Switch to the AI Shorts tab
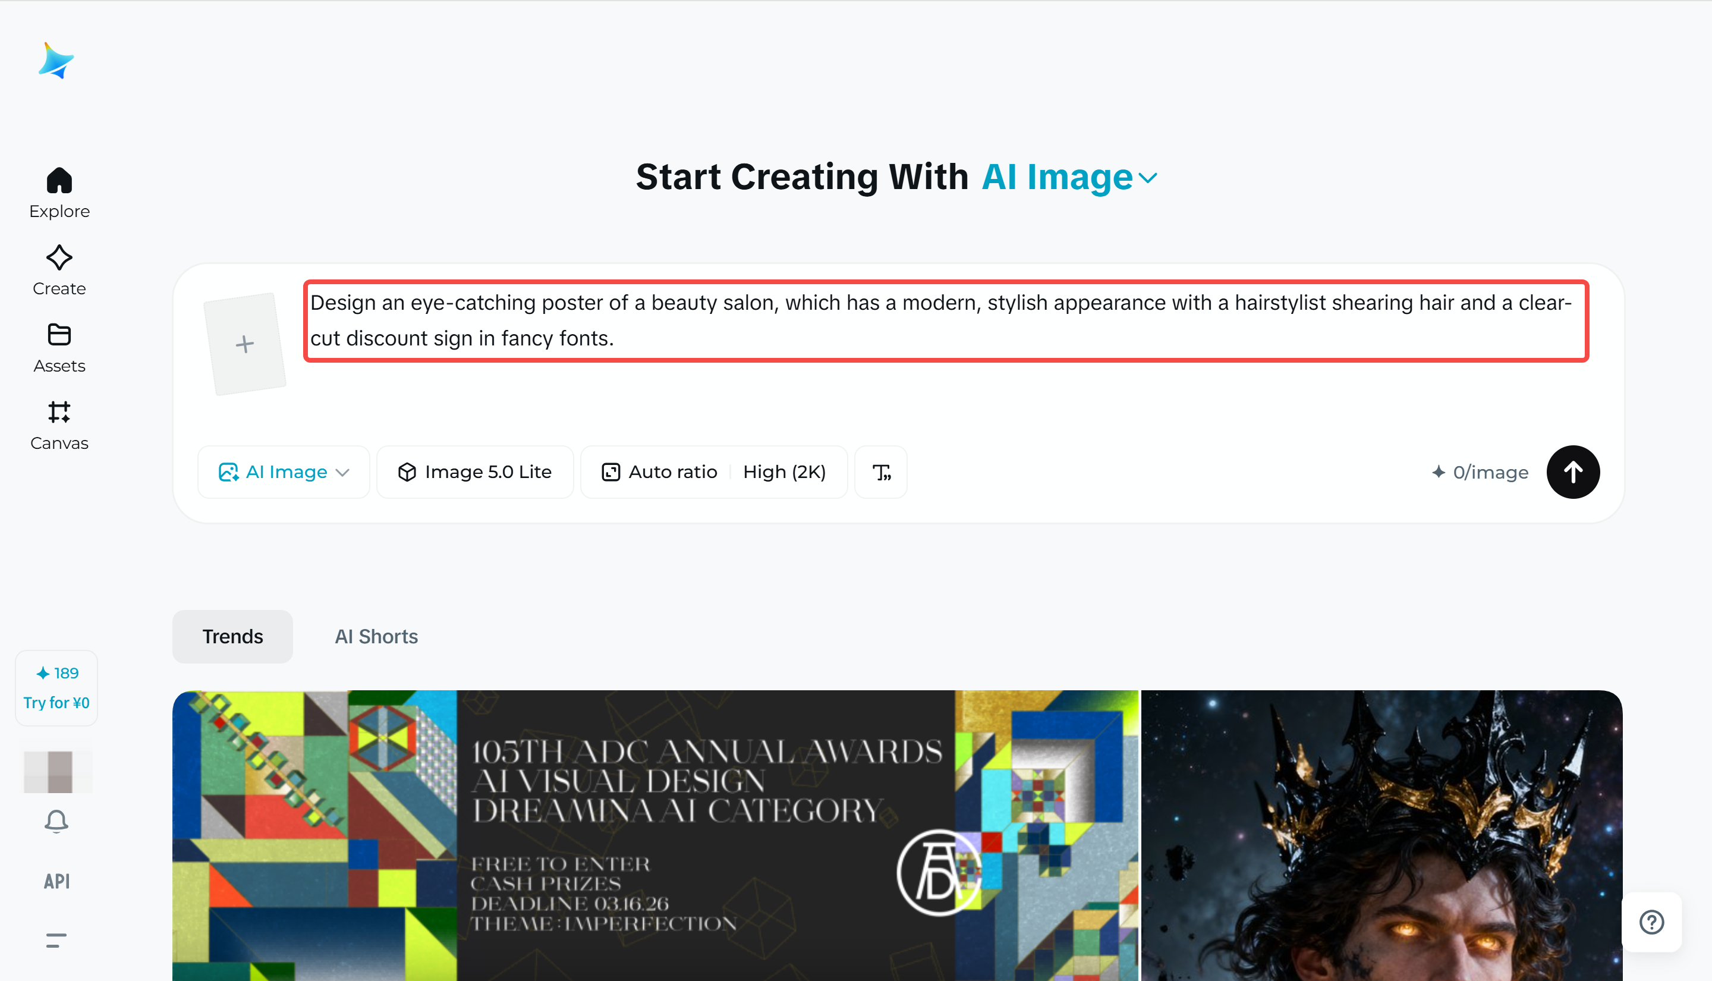This screenshot has width=1712, height=981. click(x=376, y=636)
